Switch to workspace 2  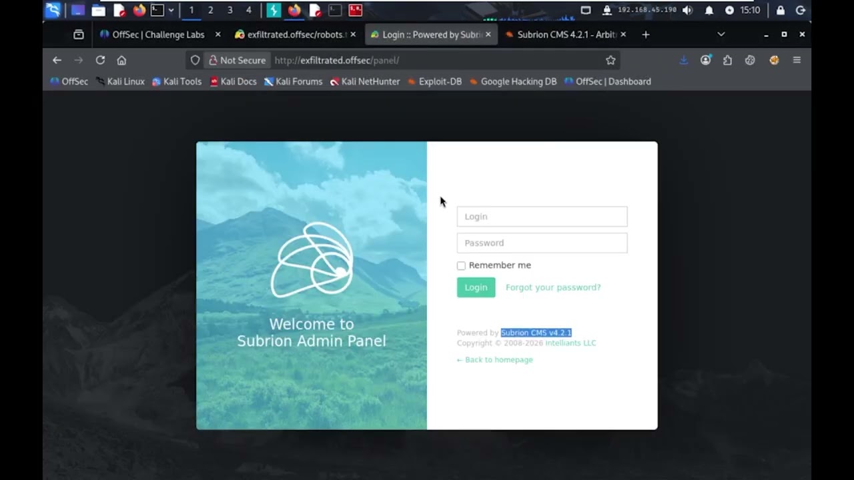[x=211, y=10]
